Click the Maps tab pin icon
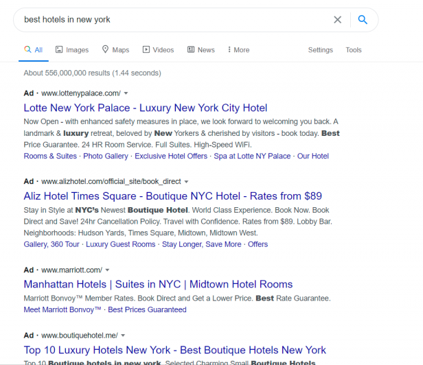The height and width of the screenshot is (365, 423). coord(105,49)
